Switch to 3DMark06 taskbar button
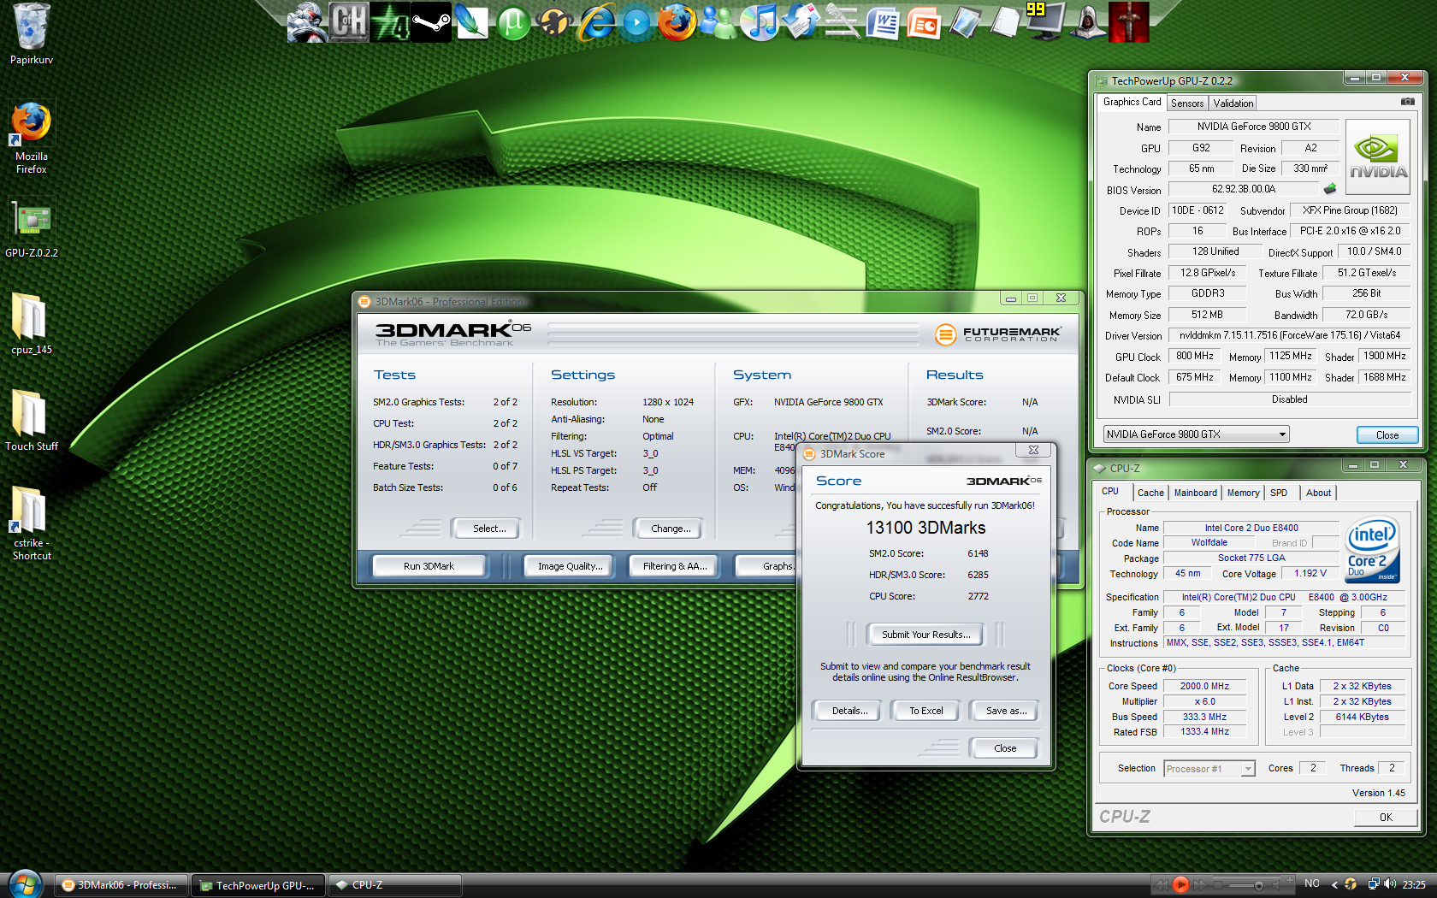The width and height of the screenshot is (1437, 898). click(121, 885)
